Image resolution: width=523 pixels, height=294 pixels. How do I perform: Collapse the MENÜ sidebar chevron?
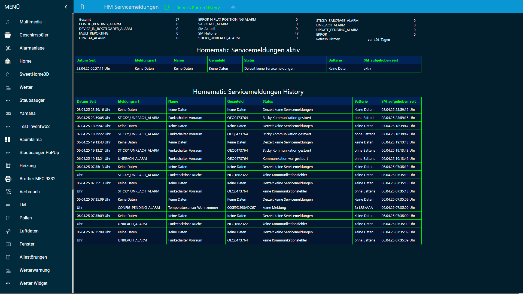[x=66, y=7]
